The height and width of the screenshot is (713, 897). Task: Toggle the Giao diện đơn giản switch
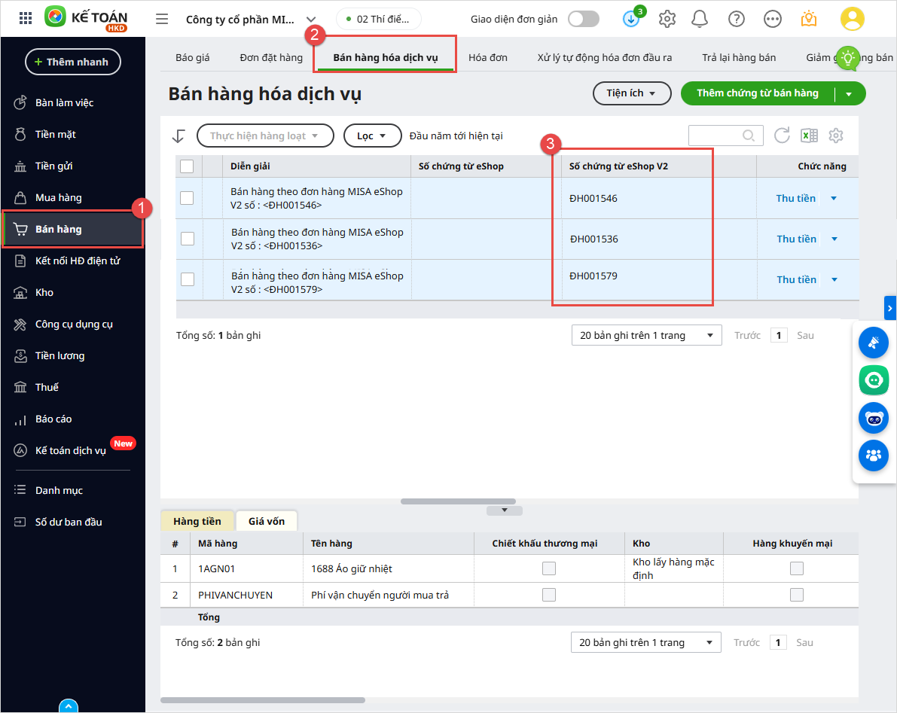[x=584, y=19]
